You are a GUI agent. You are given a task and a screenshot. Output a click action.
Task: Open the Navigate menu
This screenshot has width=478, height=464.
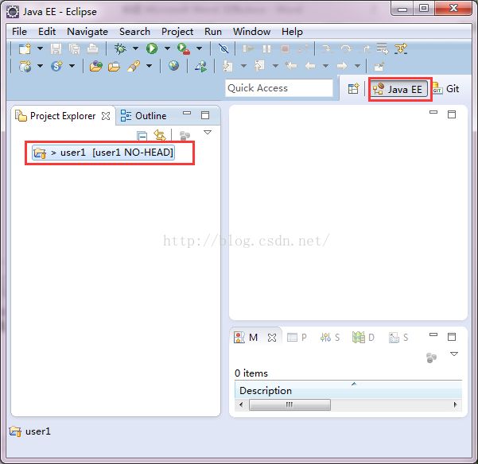[87, 32]
